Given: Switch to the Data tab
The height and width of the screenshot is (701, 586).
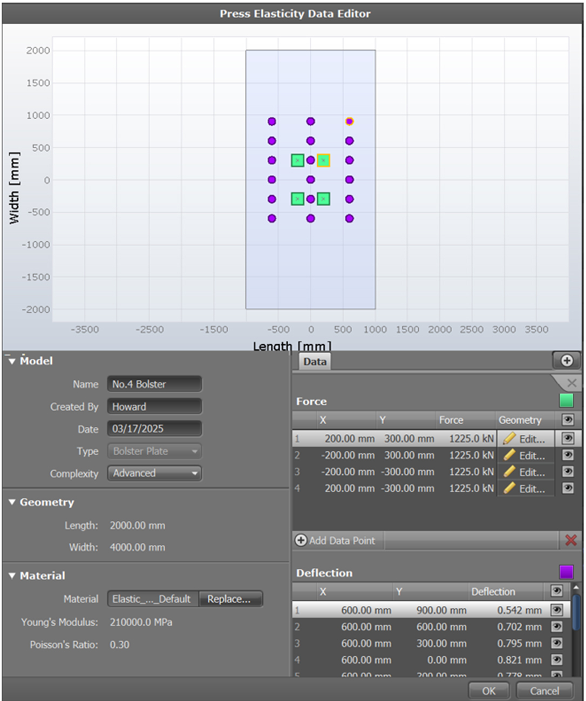Looking at the screenshot, I should point(314,362).
